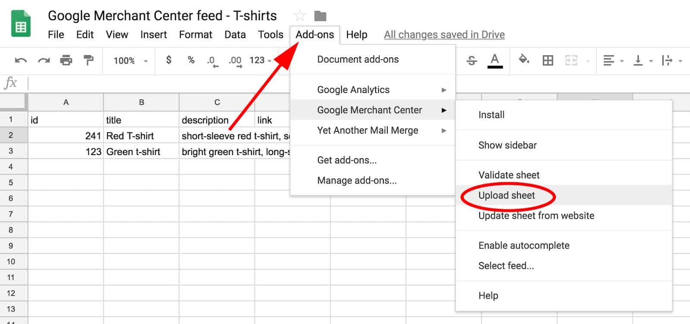Star this spreadsheet document
Viewport: 690px width, 324px height.
click(x=299, y=16)
